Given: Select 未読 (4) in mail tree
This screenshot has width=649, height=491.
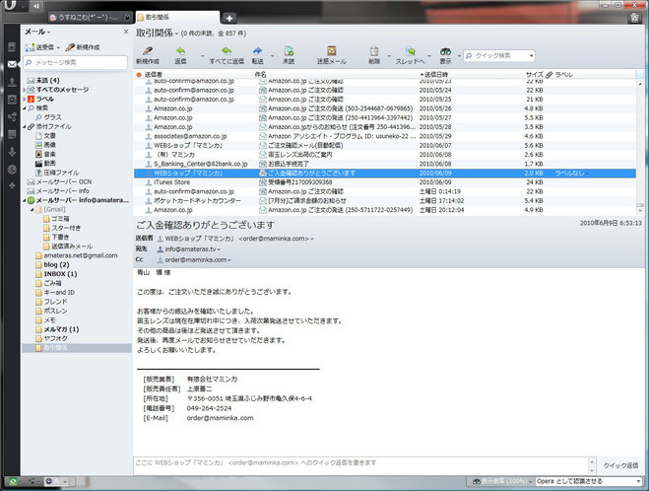Looking at the screenshot, I should (x=47, y=81).
